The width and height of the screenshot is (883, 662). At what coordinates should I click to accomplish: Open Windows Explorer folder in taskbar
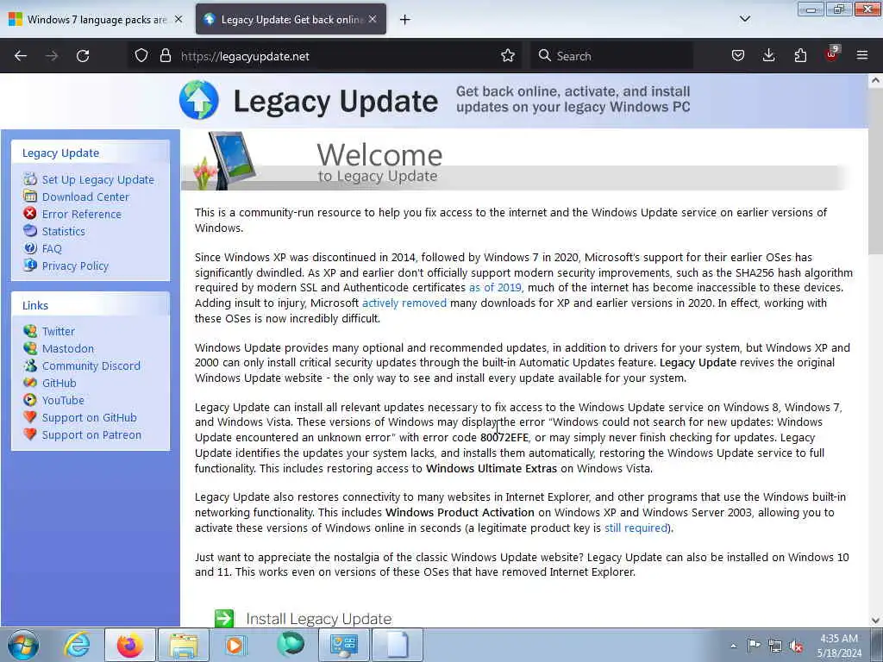tap(184, 645)
